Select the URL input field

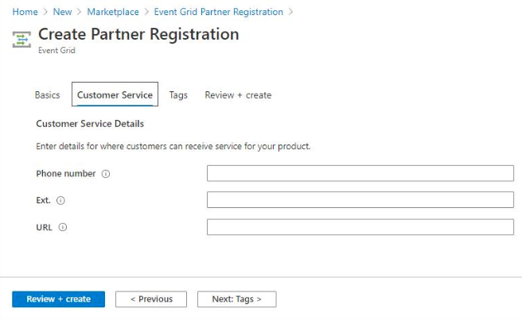[x=360, y=227]
